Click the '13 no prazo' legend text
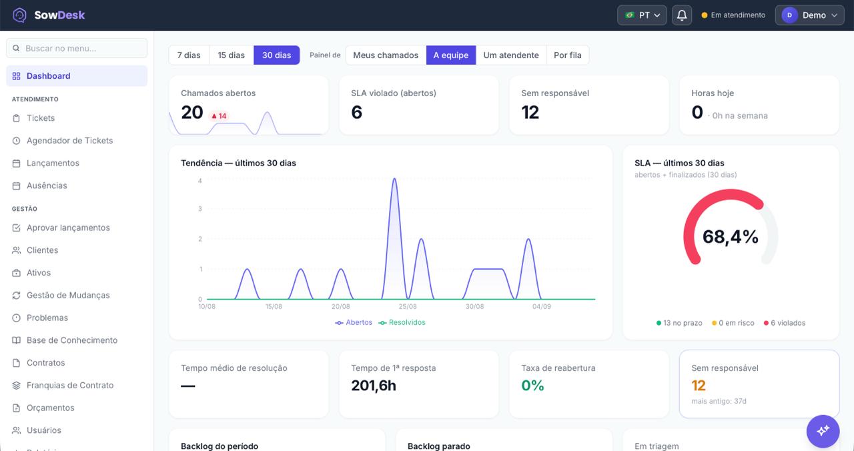 (683, 323)
